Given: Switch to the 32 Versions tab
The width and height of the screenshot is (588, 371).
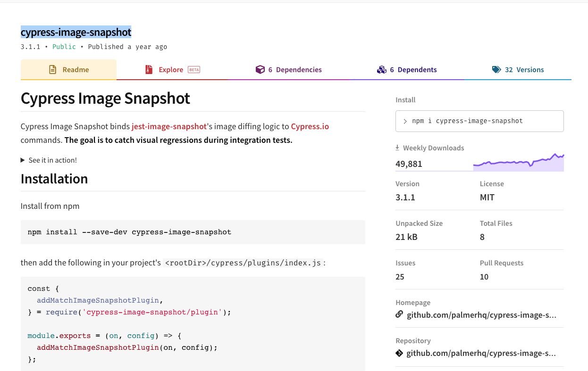Looking at the screenshot, I should coord(518,70).
